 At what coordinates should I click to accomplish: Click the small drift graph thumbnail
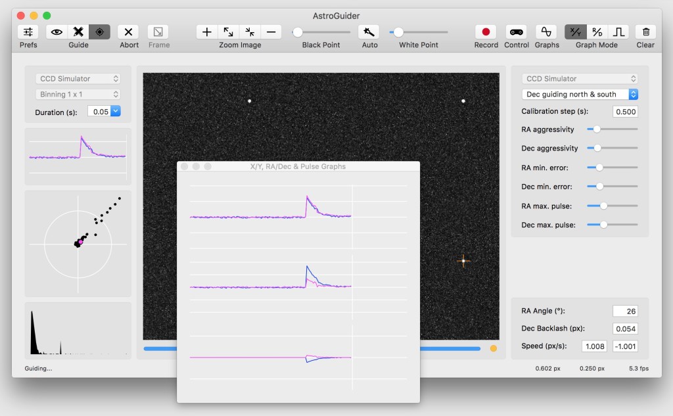[78, 156]
